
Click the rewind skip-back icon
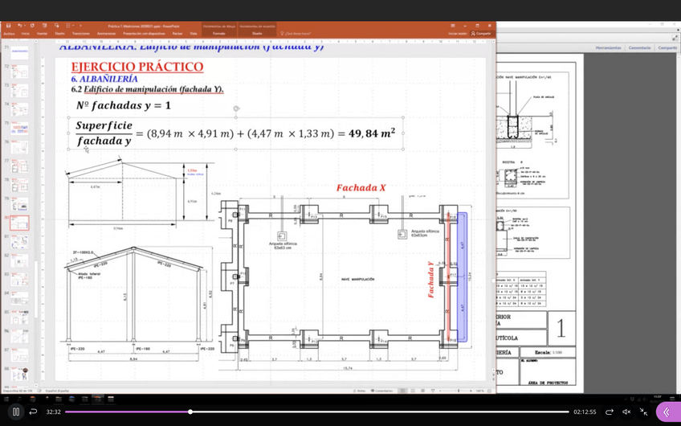point(33,412)
